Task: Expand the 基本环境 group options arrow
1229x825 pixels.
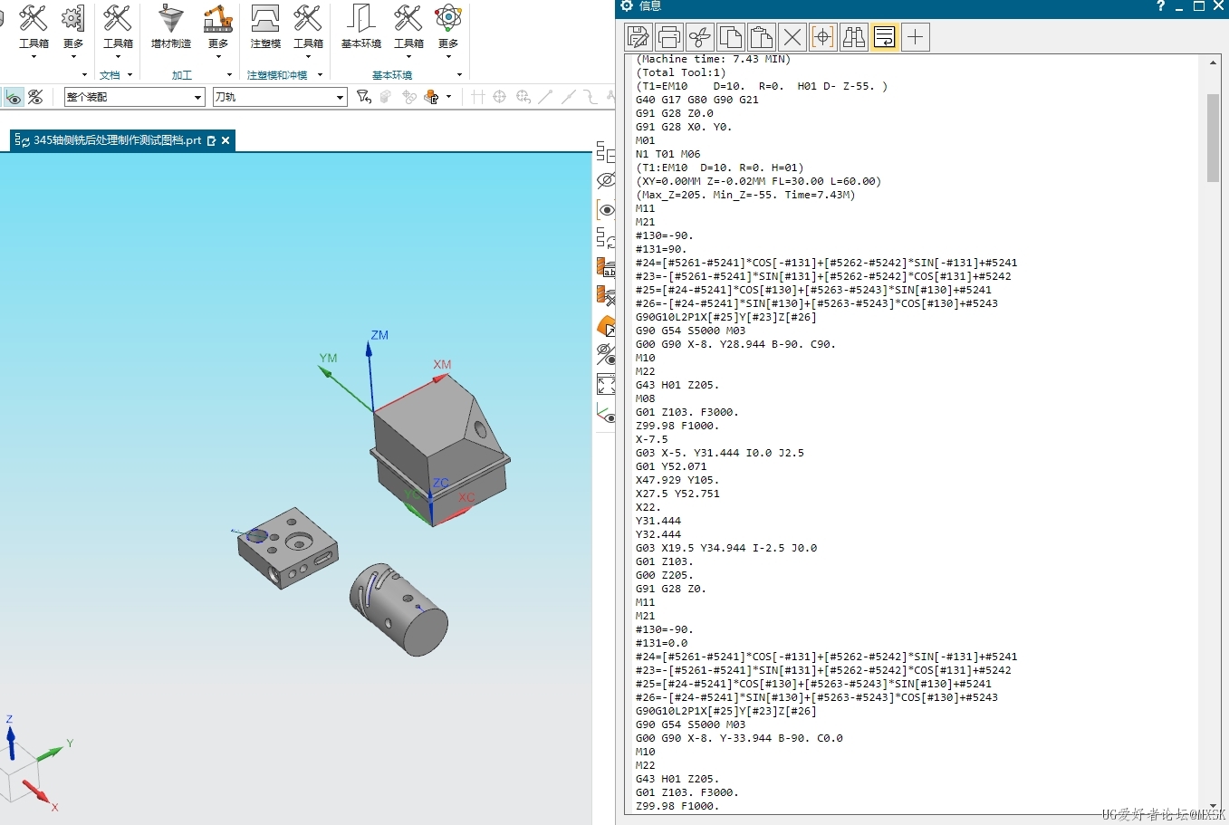Action: pyautogui.click(x=459, y=75)
